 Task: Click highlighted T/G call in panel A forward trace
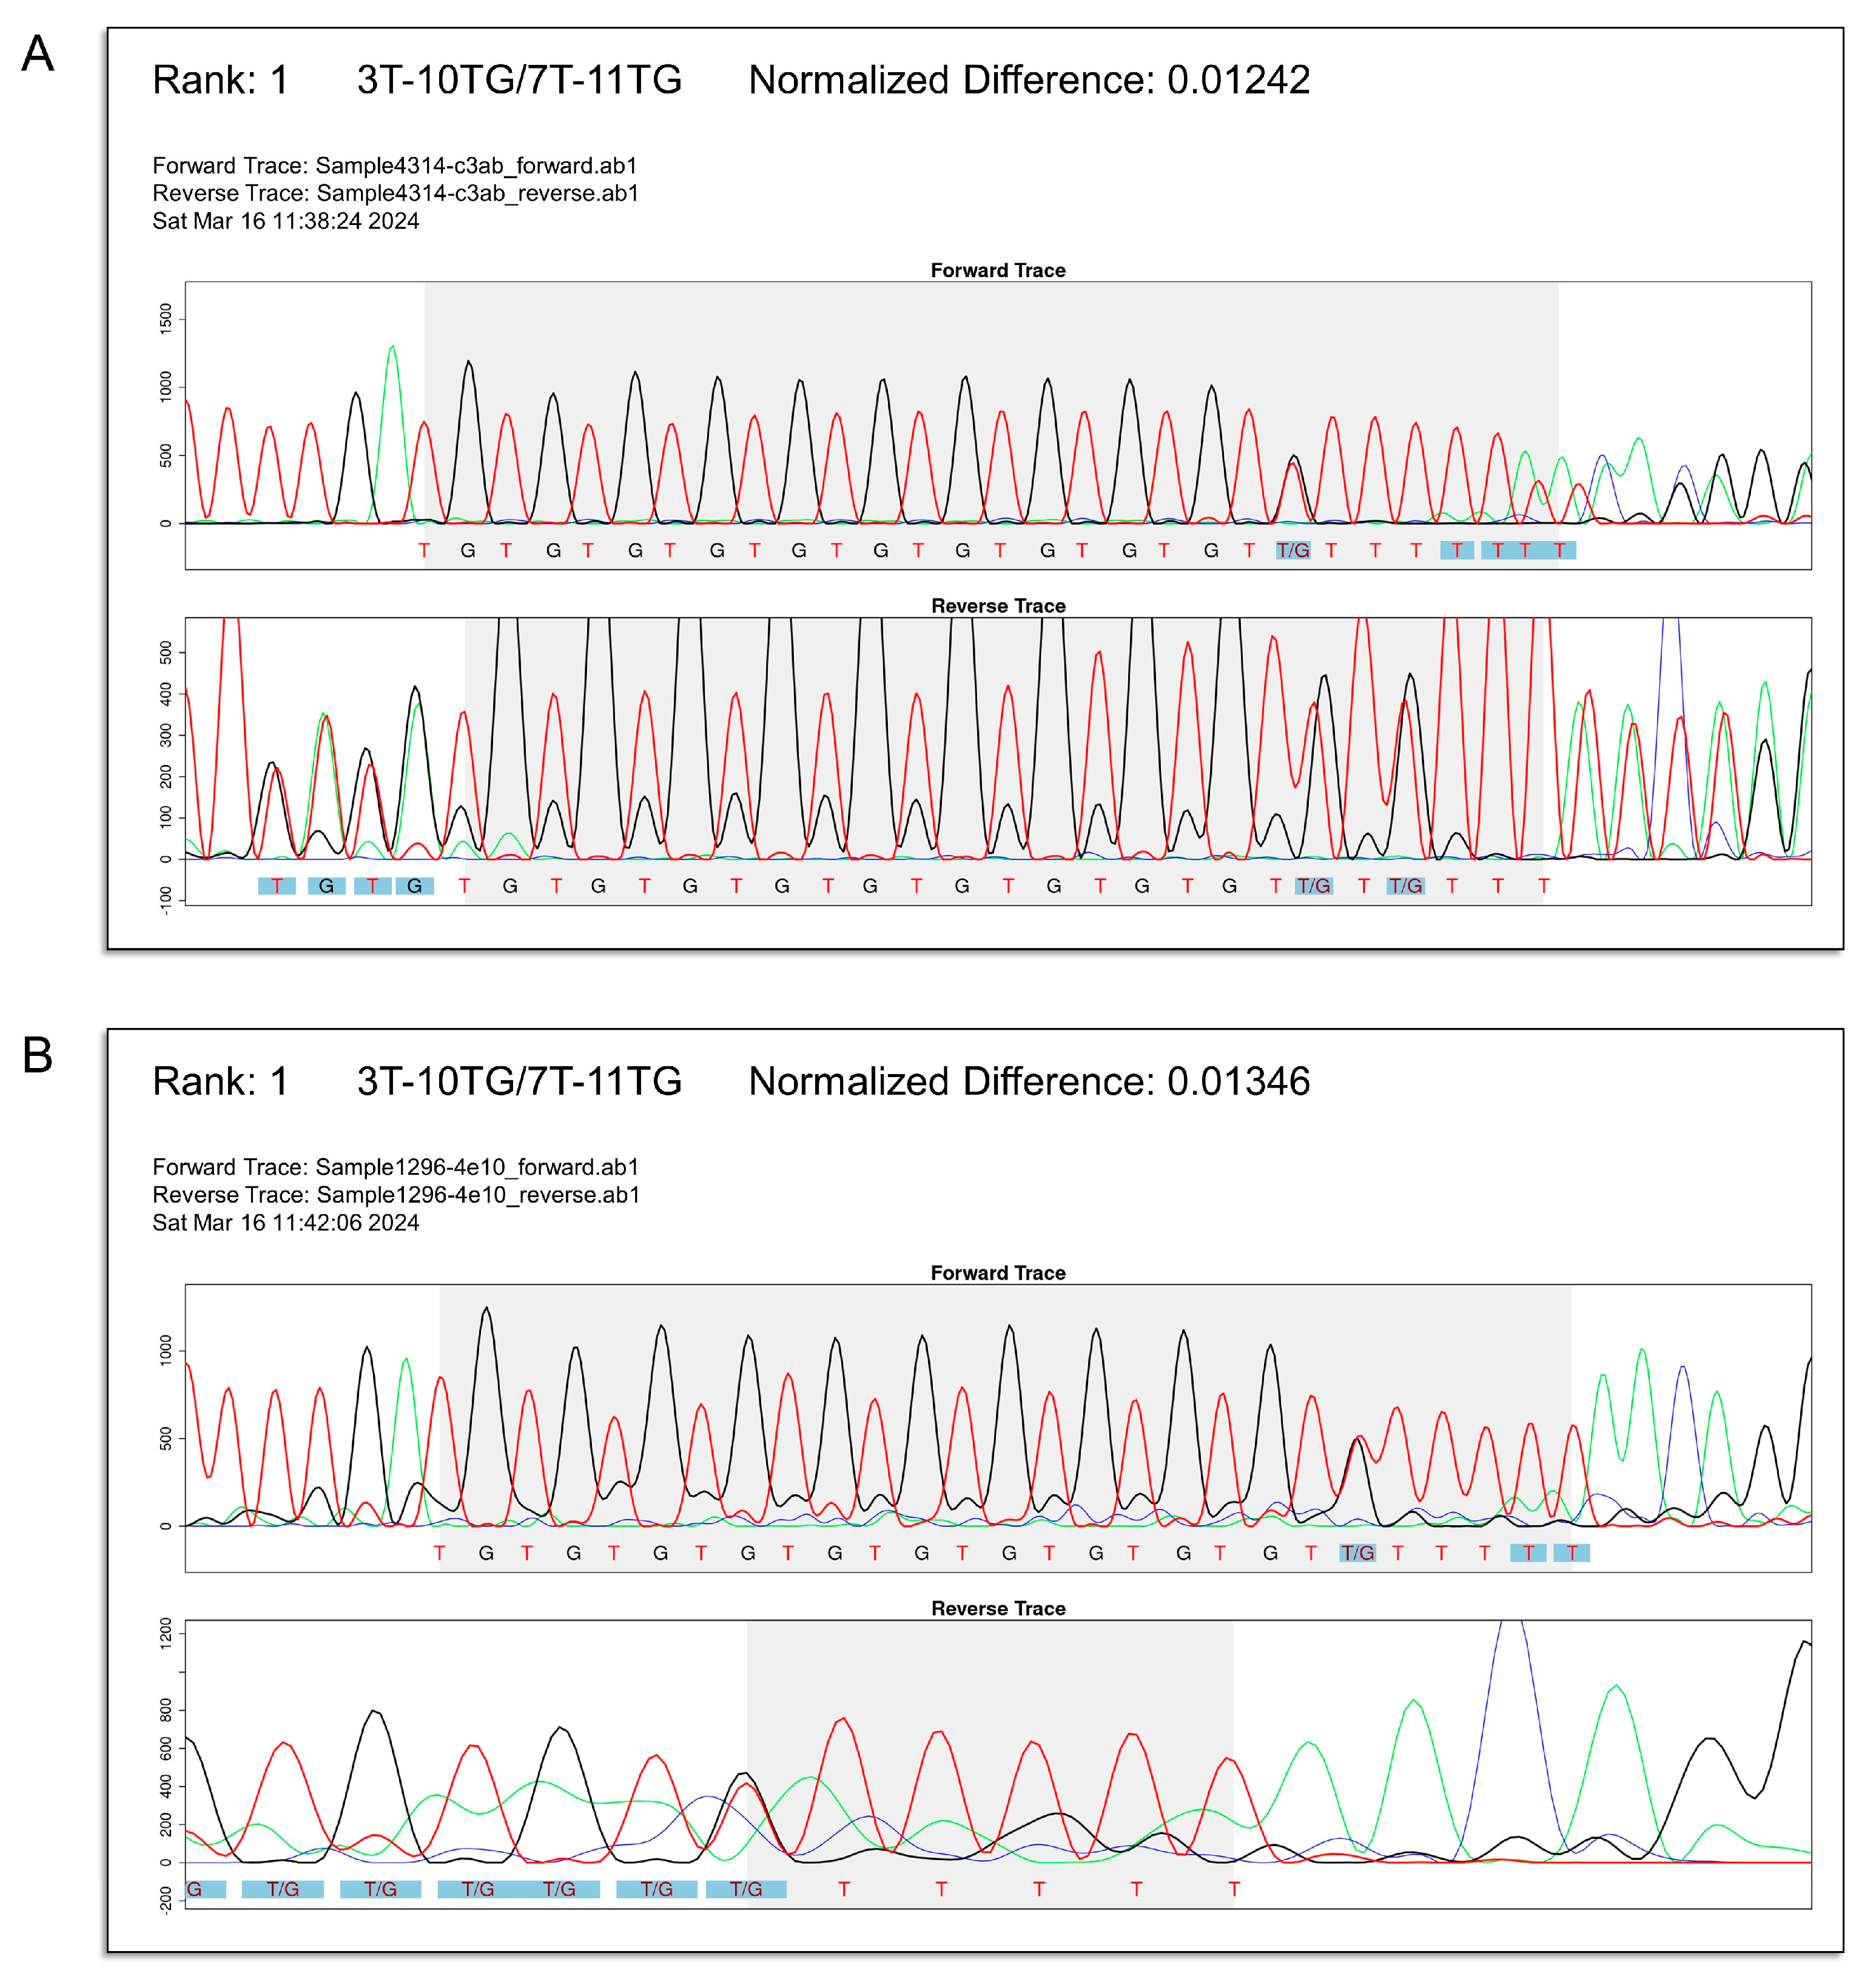click(x=1293, y=551)
